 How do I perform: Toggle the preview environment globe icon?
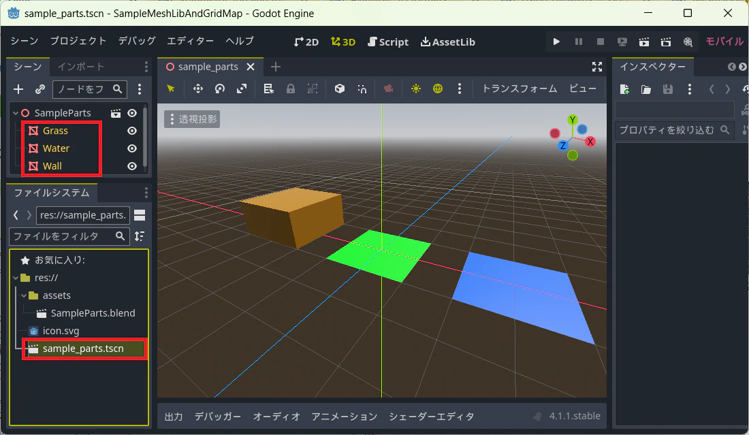pyautogui.click(x=438, y=88)
